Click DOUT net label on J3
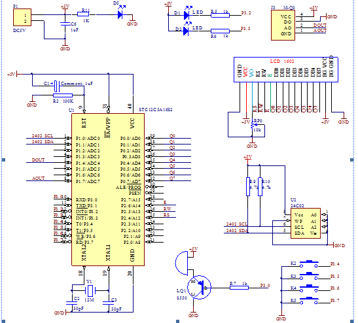The image size is (358, 323). point(320,25)
